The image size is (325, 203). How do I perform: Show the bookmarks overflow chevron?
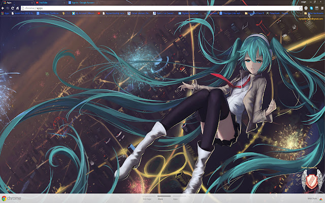tap(301, 14)
